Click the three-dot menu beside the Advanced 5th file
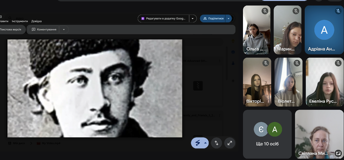Image resolution: width=344 pixels, height=160 pixels. [220, 61]
